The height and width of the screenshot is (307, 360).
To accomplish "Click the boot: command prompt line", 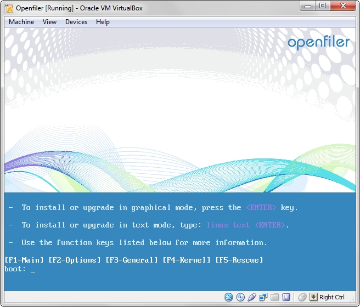I will 20,269.
